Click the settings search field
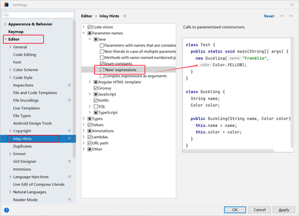Screen dimensions: 299x216 click(38, 15)
